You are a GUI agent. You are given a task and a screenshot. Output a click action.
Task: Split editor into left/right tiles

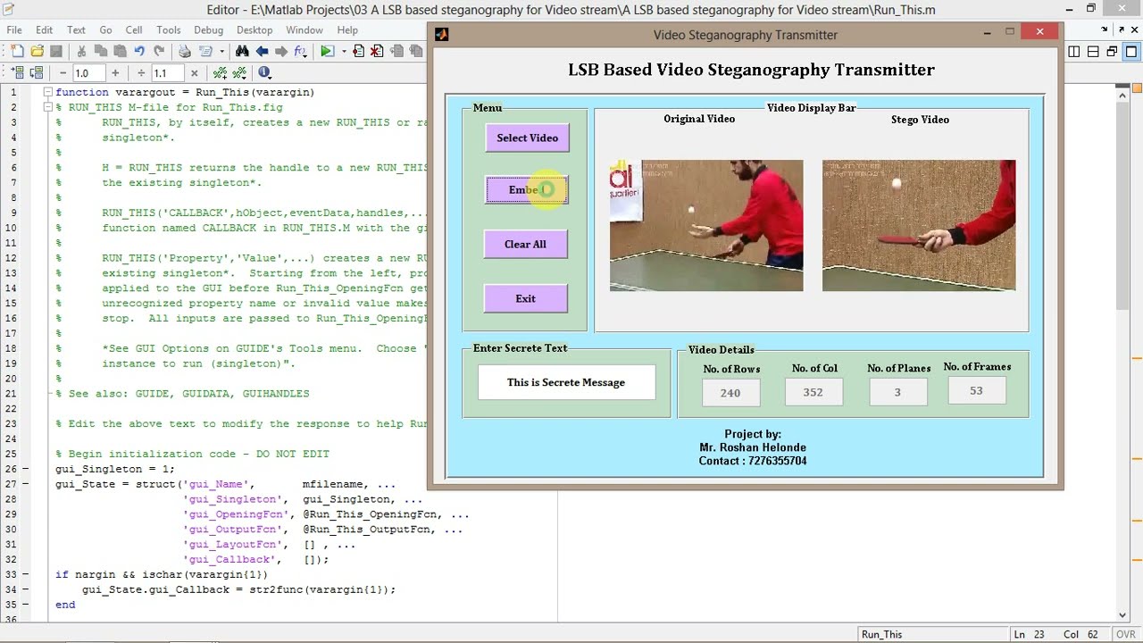pos(1074,52)
